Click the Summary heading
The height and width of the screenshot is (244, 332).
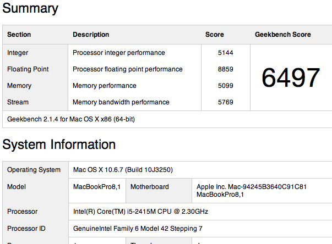30,8
